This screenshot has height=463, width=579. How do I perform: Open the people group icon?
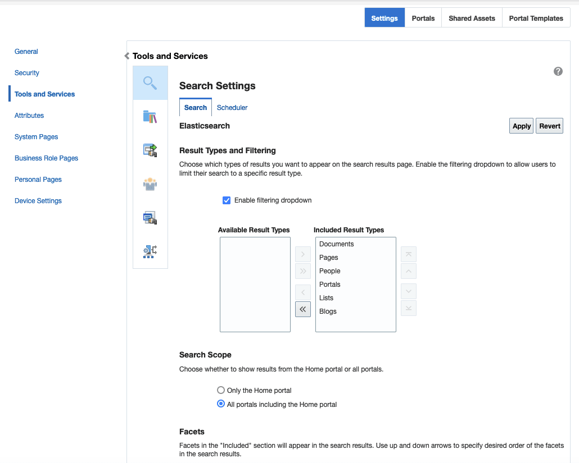pos(150,184)
